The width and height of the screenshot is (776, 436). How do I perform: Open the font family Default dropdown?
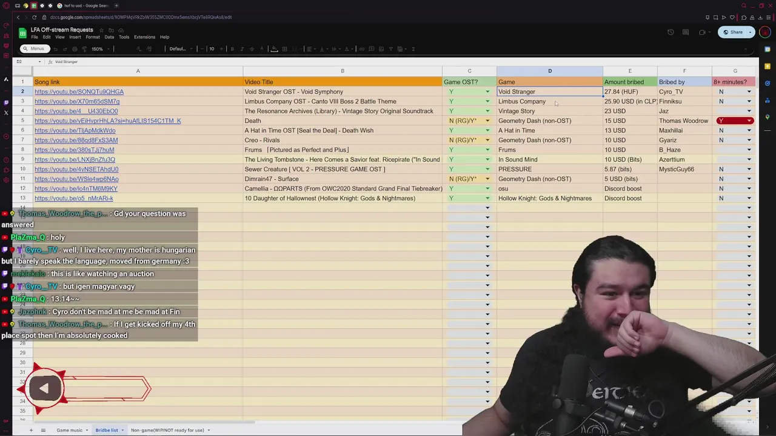pos(181,48)
